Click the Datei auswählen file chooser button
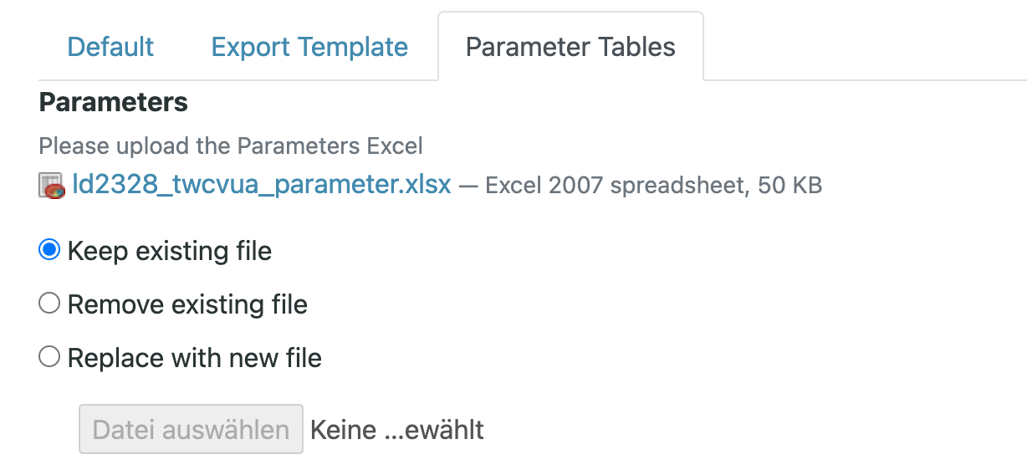The width and height of the screenshot is (1027, 475). point(191,430)
